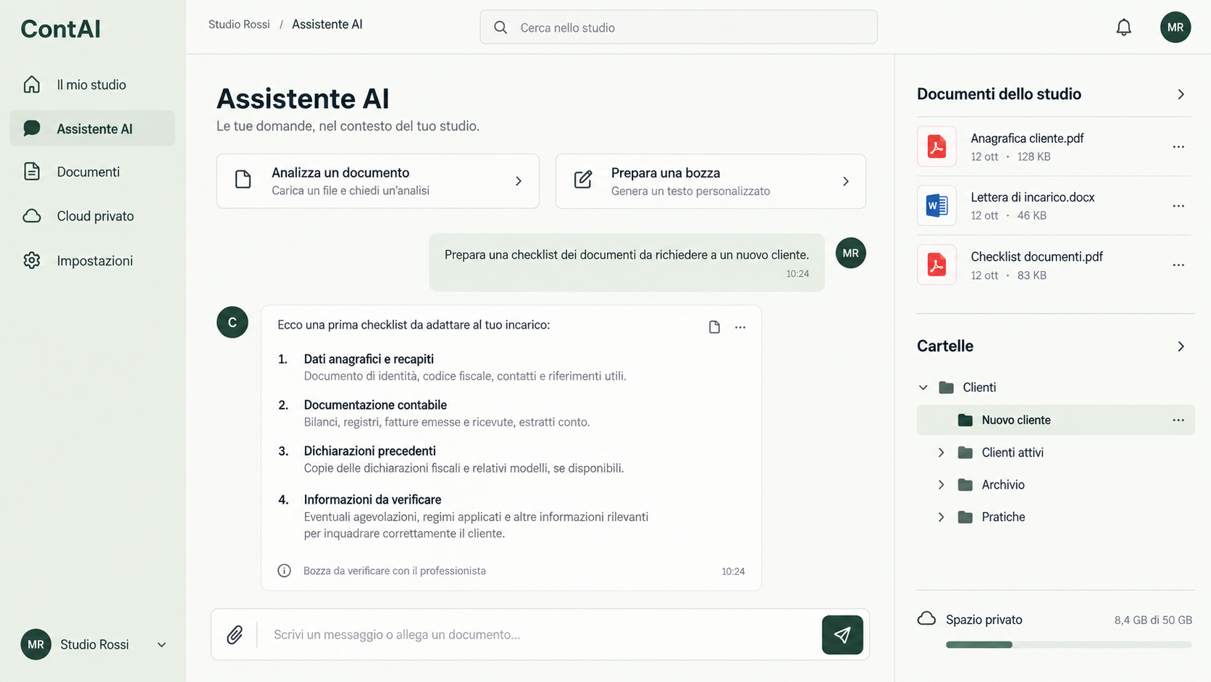Attach a file with the paperclip icon
The height and width of the screenshot is (682, 1211).
pos(235,635)
